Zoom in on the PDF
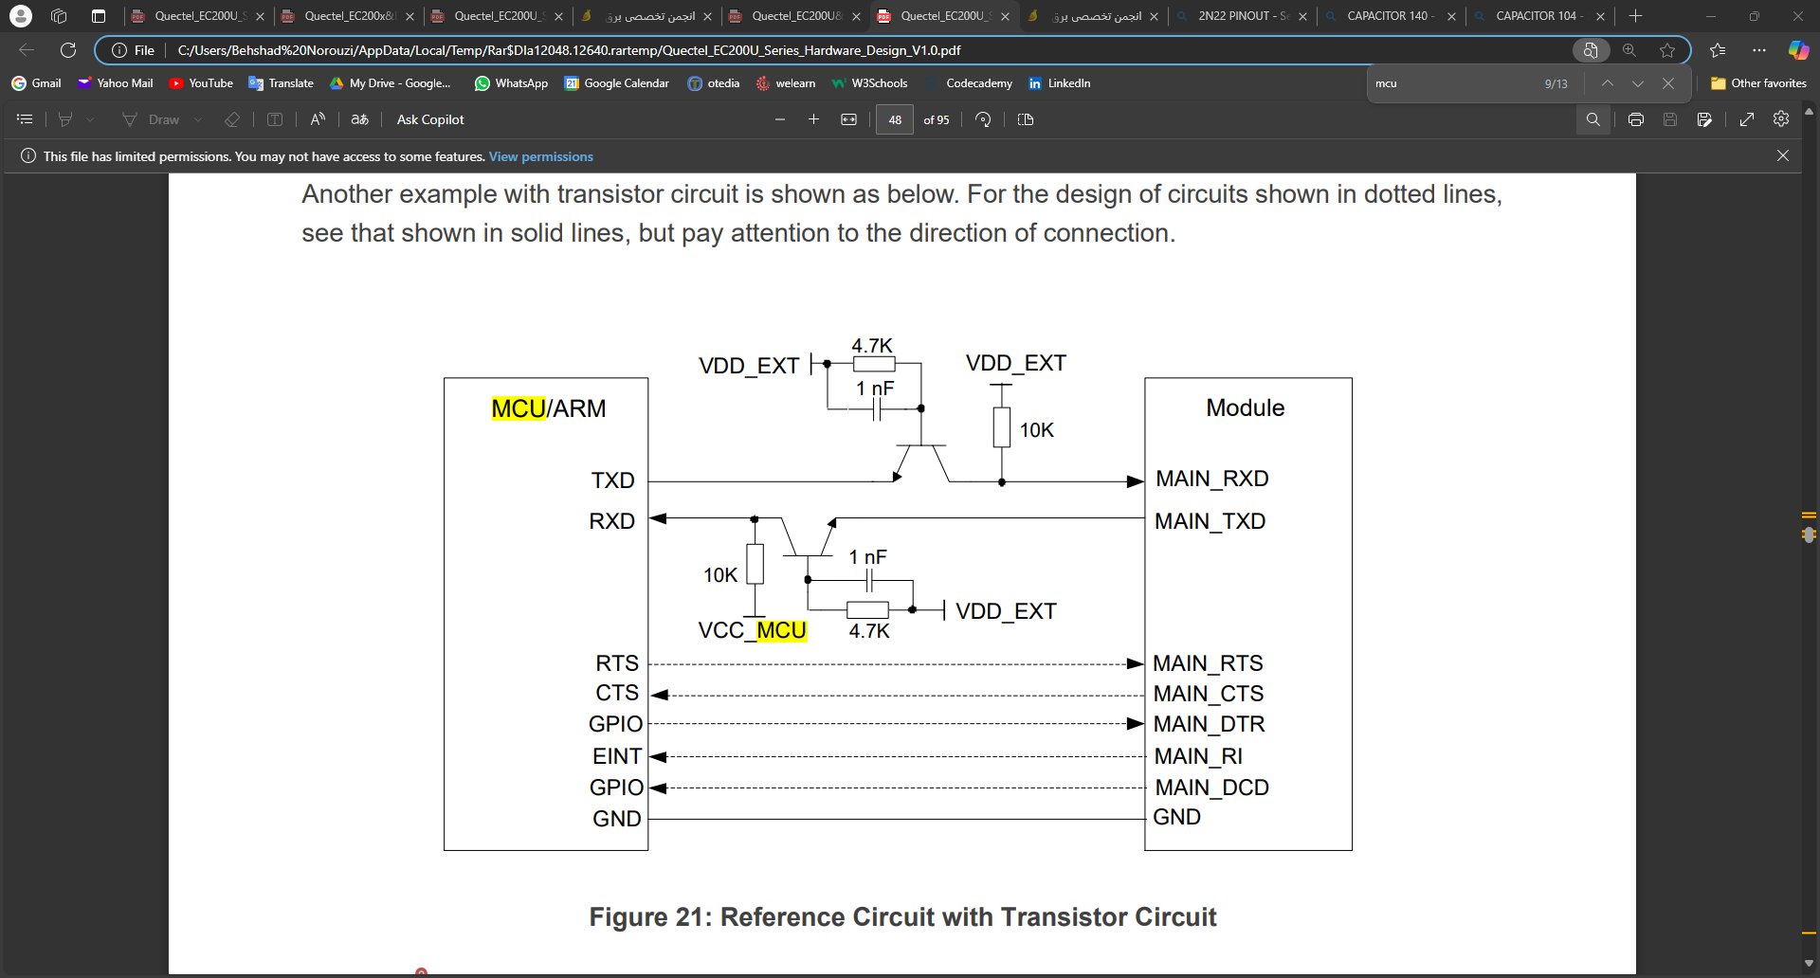Image resolution: width=1820 pixels, height=978 pixels. pyautogui.click(x=813, y=119)
